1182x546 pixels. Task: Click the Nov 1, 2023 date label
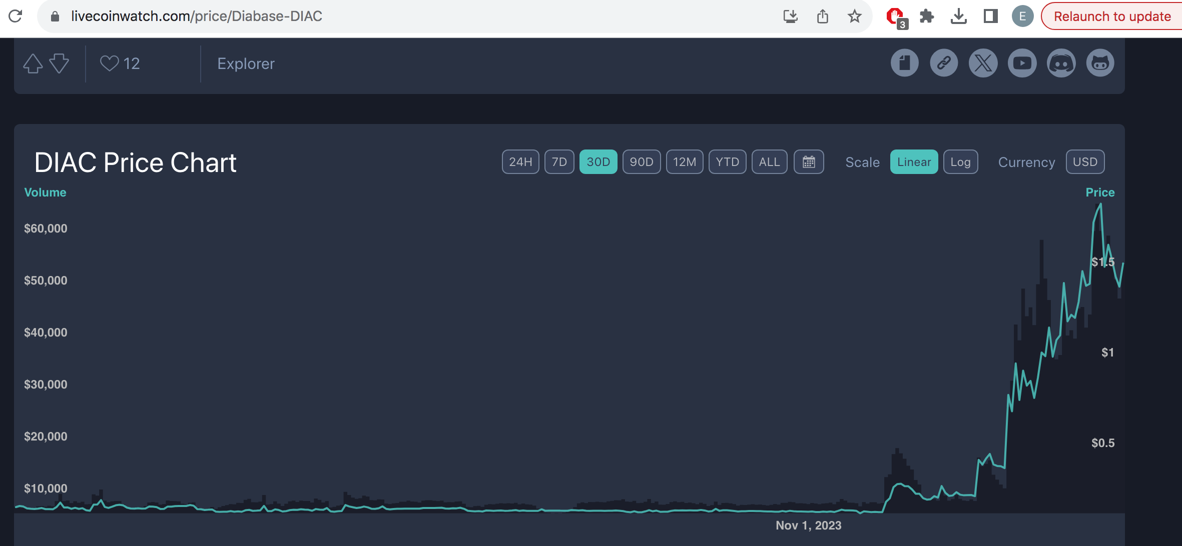[x=808, y=525]
